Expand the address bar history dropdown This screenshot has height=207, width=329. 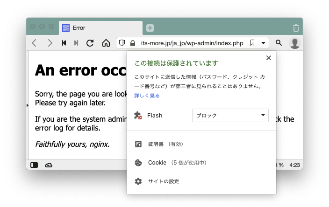pos(263,43)
